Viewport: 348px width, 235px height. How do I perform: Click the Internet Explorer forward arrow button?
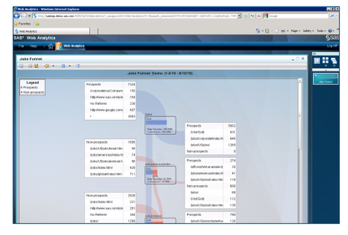[x=24, y=16]
